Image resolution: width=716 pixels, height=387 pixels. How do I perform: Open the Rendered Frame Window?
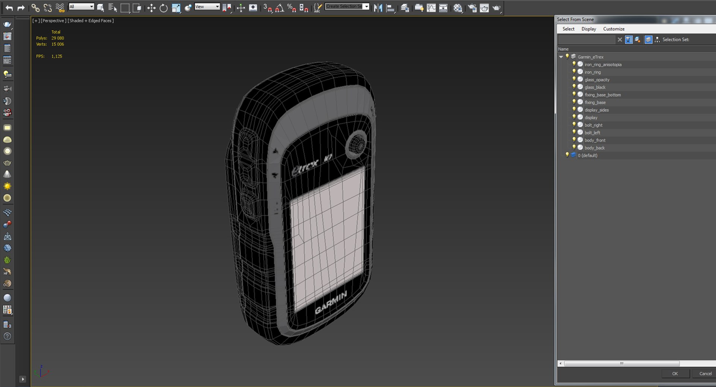click(x=484, y=8)
